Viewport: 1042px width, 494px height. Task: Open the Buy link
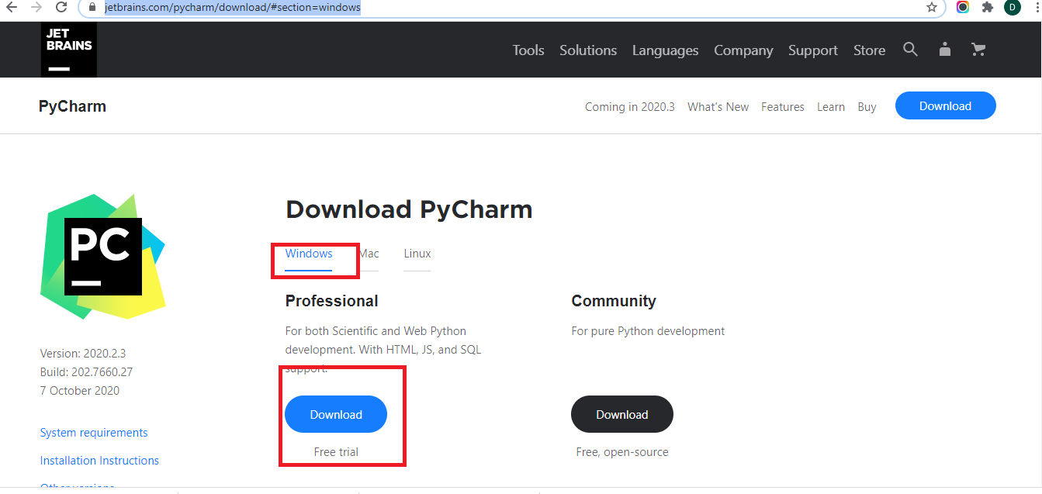(867, 107)
